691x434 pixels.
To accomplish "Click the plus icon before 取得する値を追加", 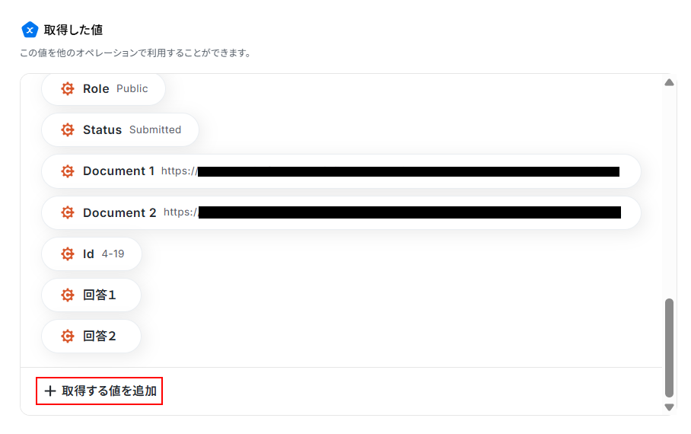I will tap(50, 391).
